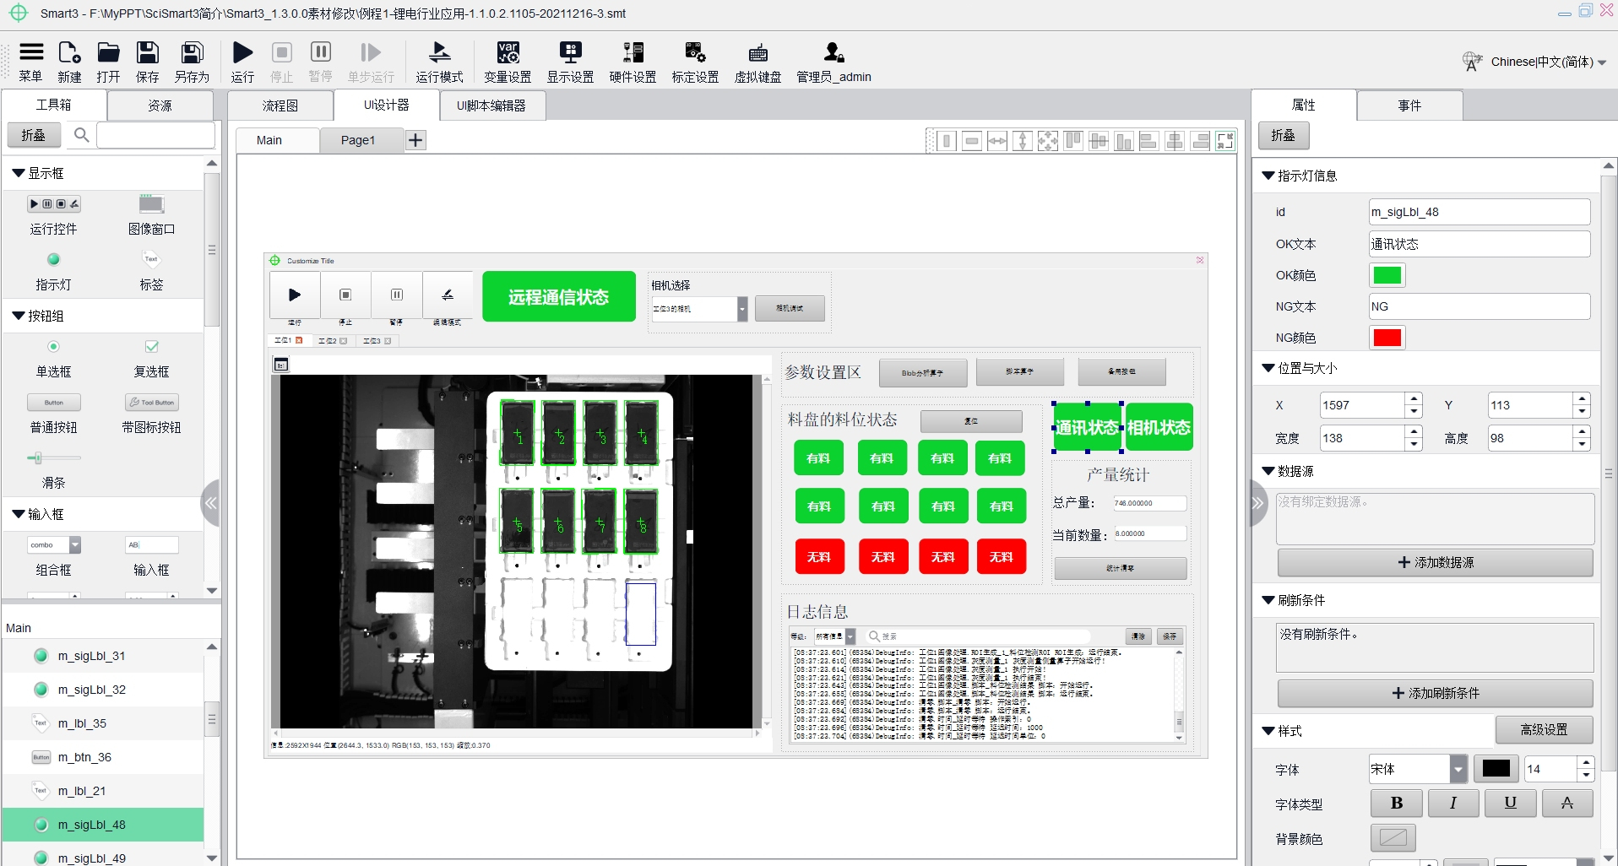Toggle underline U font style
This screenshot has width=1618, height=866.
[x=1511, y=803]
